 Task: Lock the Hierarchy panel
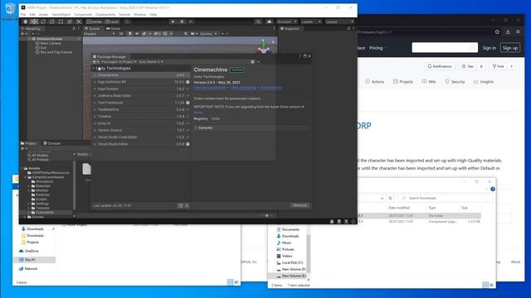74,29
